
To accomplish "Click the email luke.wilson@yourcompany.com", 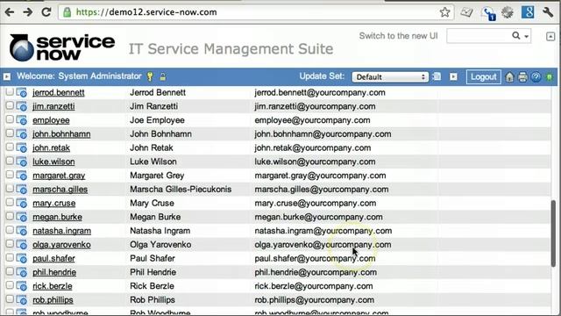I will click(315, 162).
